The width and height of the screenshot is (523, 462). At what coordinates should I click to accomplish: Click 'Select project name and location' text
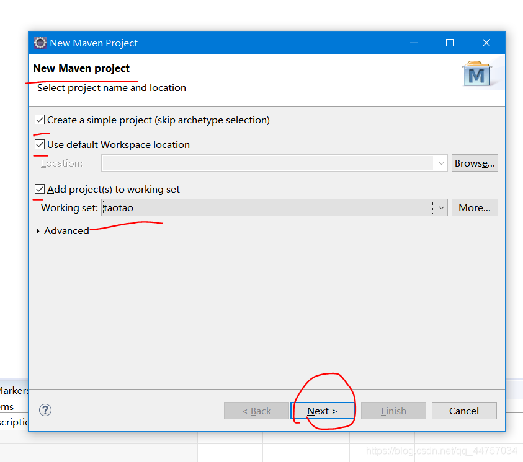point(112,88)
